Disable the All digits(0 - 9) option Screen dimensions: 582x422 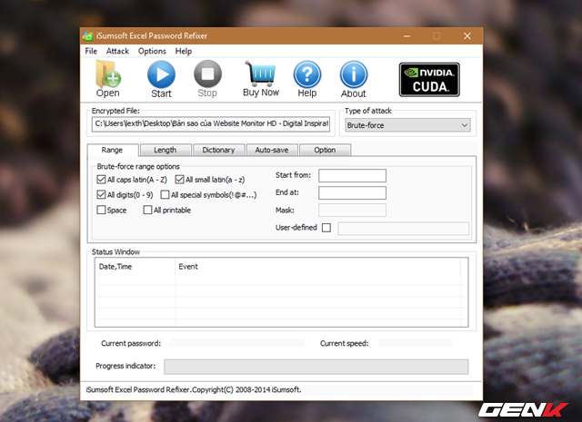pos(101,195)
